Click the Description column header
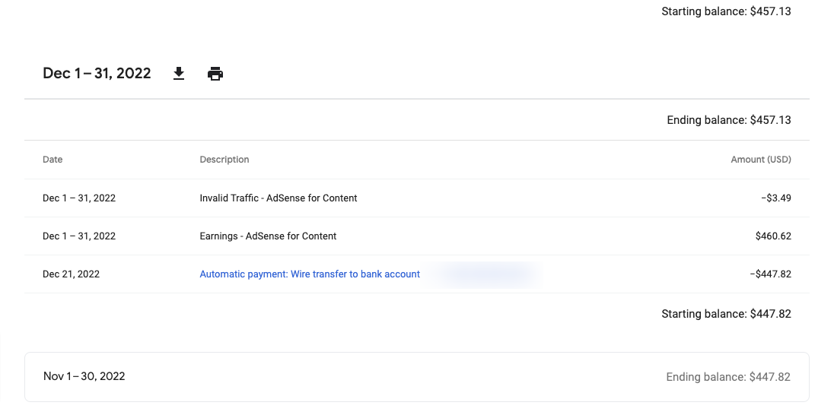 coord(224,160)
